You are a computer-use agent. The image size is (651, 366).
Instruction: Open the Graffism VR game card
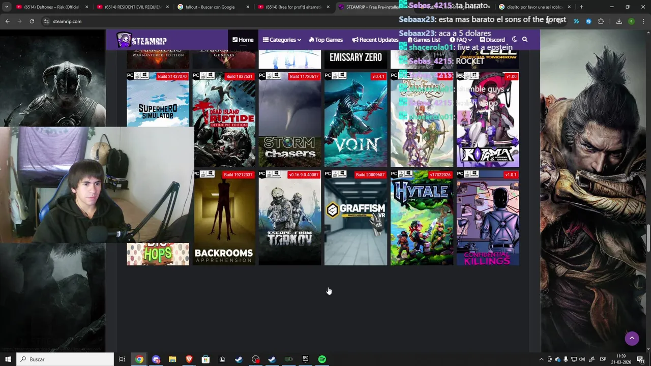356,218
